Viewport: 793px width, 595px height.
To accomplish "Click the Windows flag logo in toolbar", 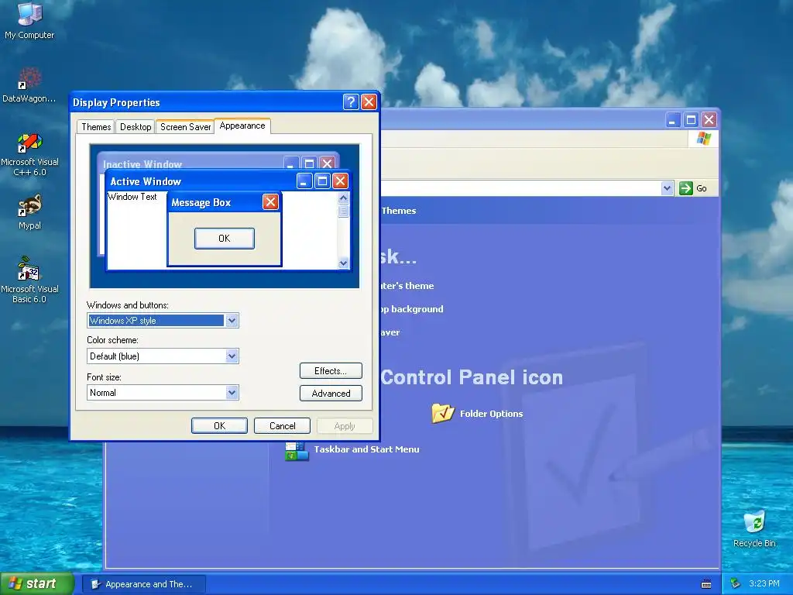I will (x=703, y=139).
